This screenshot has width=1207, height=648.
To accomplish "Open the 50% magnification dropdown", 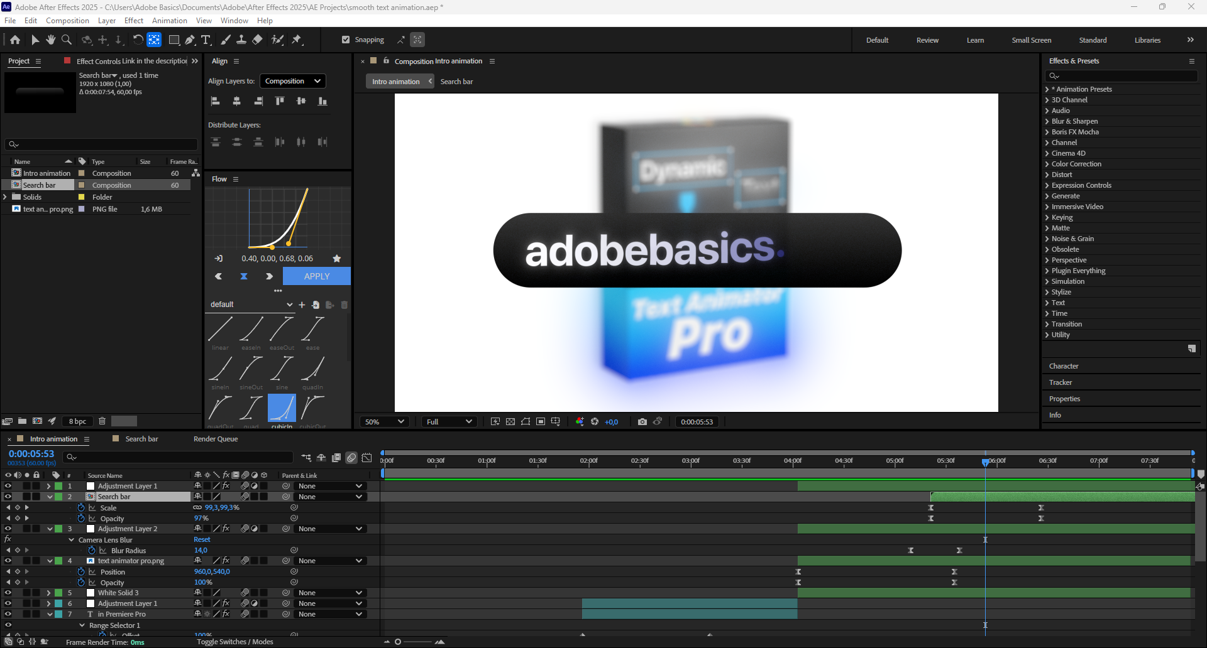I will click(384, 421).
